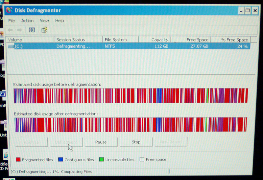Sort by the File System column header
Image resolution: width=263 pixels, height=180 pixels.
(121, 40)
